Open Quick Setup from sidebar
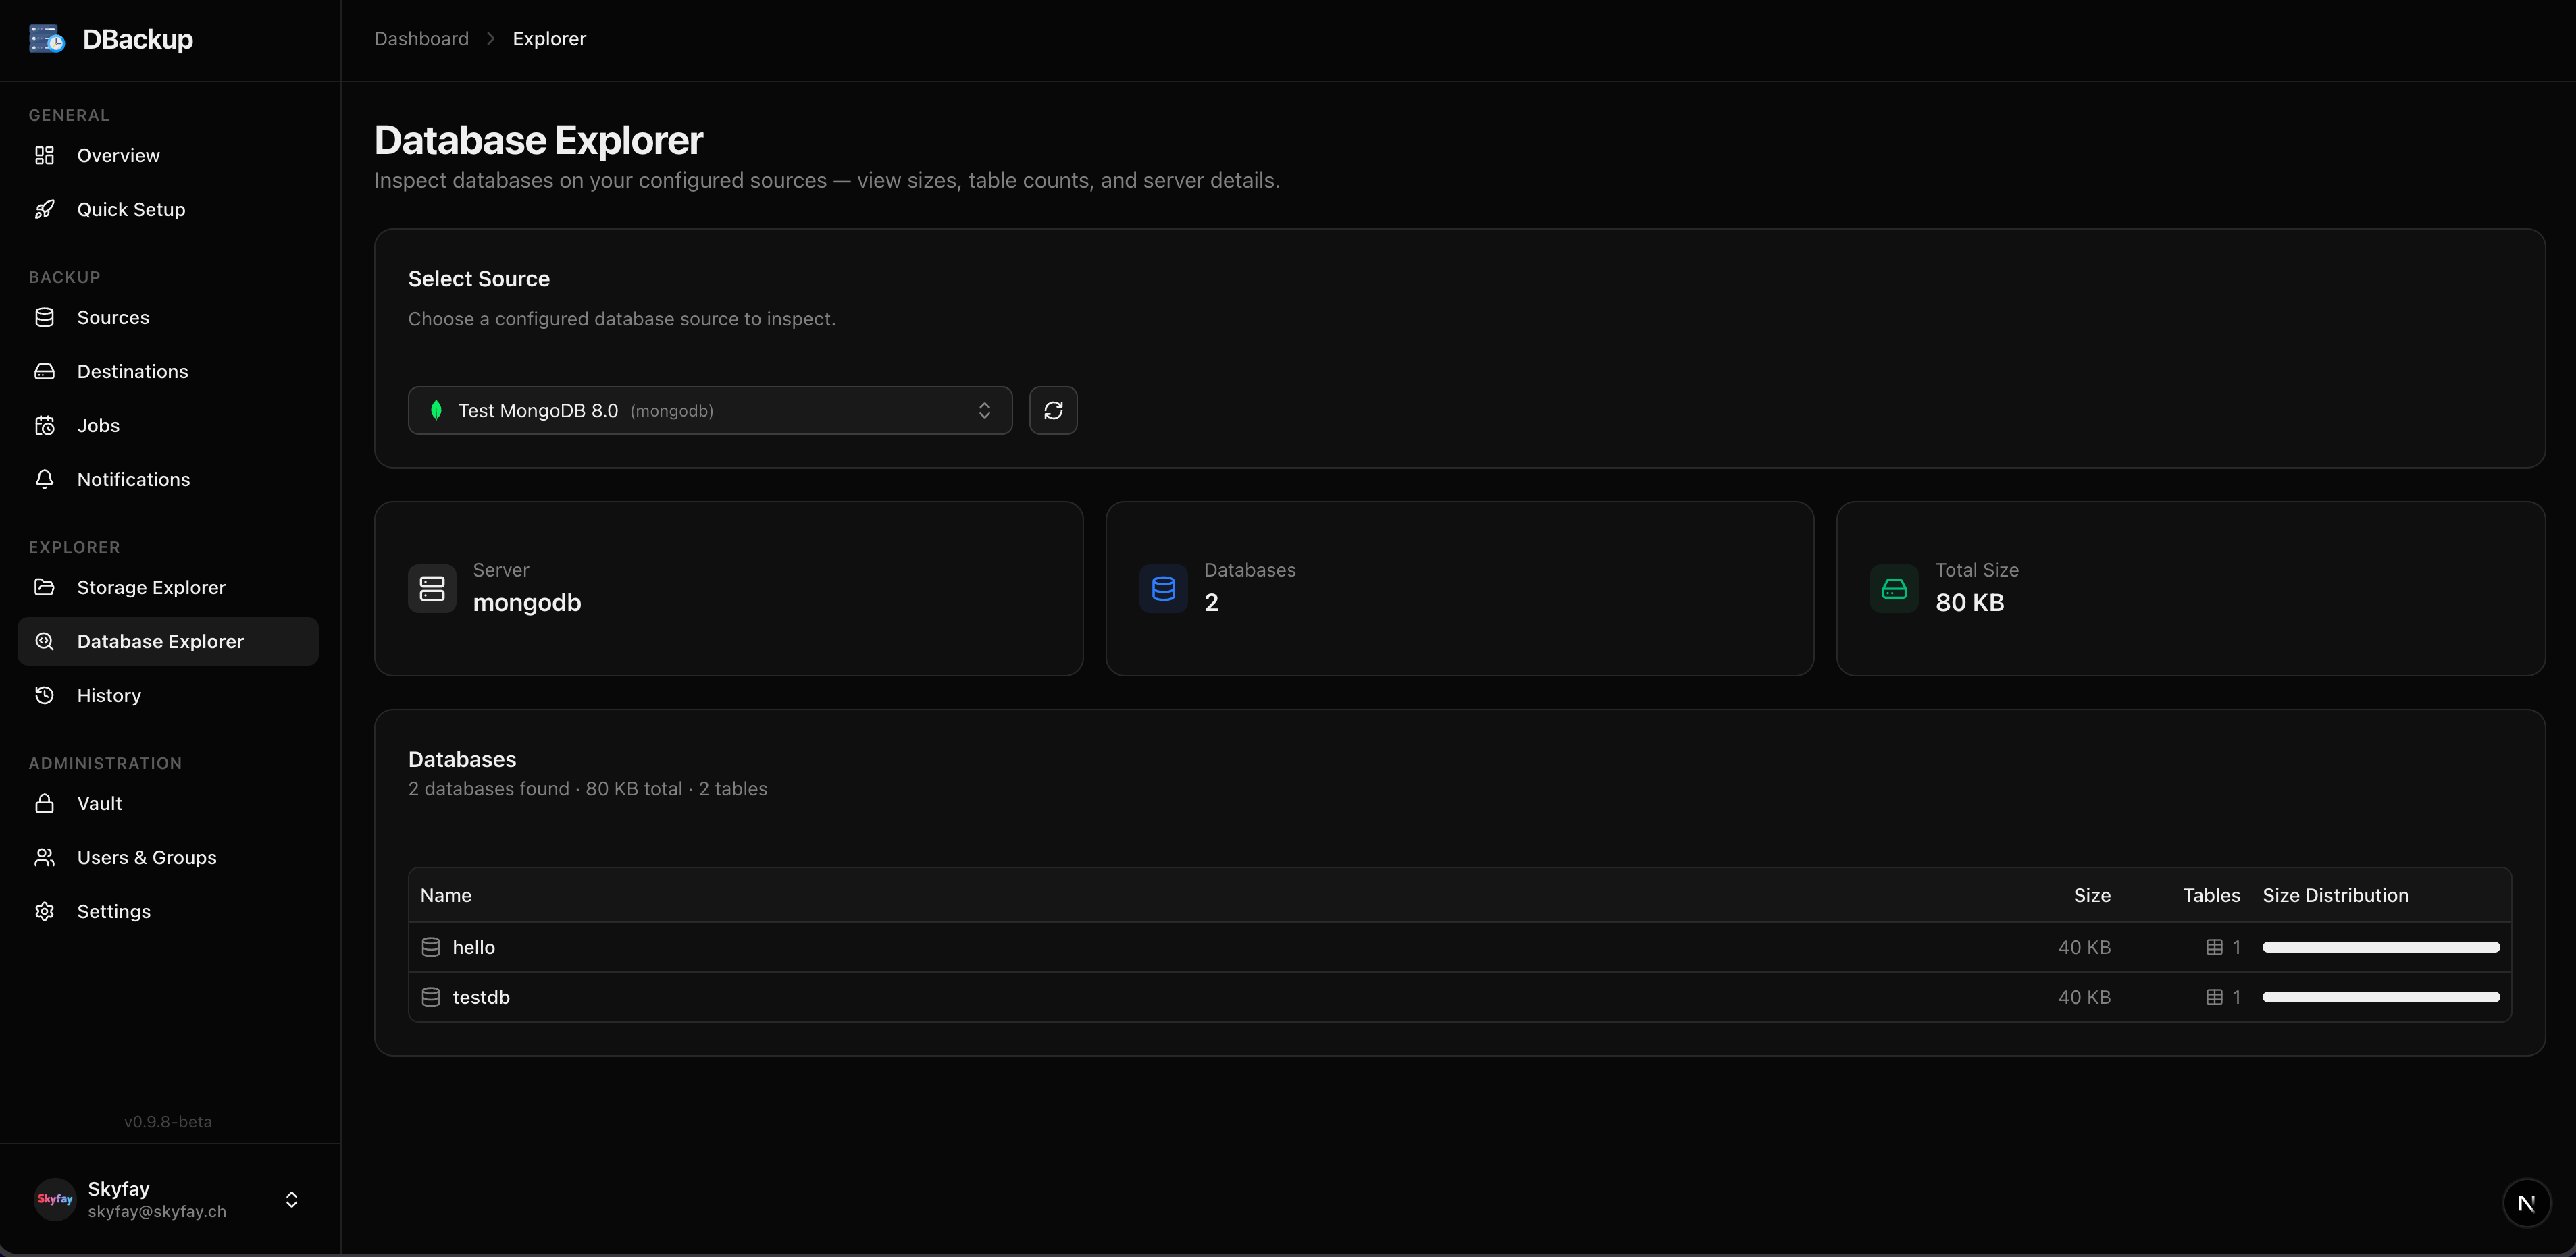Viewport: 2576px width, 1257px height. [x=131, y=209]
